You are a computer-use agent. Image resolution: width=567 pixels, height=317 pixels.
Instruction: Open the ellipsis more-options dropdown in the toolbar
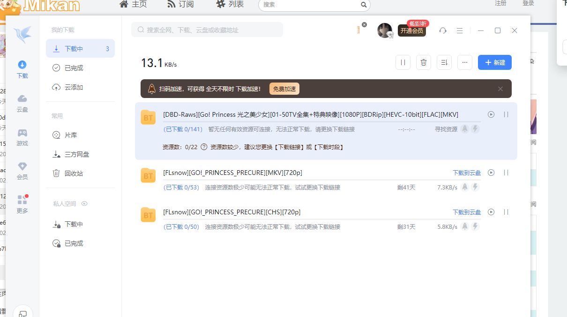(x=465, y=62)
